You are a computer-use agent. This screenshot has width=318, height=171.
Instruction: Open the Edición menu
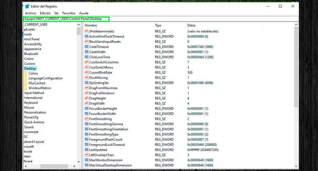(45, 13)
